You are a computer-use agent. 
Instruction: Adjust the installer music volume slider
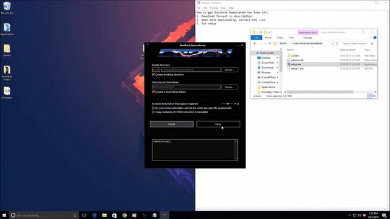click(x=227, y=104)
